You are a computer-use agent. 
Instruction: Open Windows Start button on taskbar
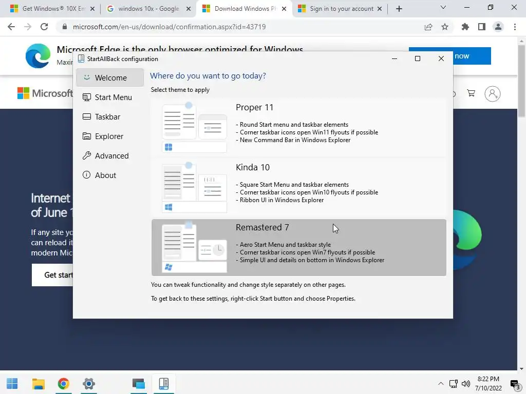pyautogui.click(x=12, y=384)
